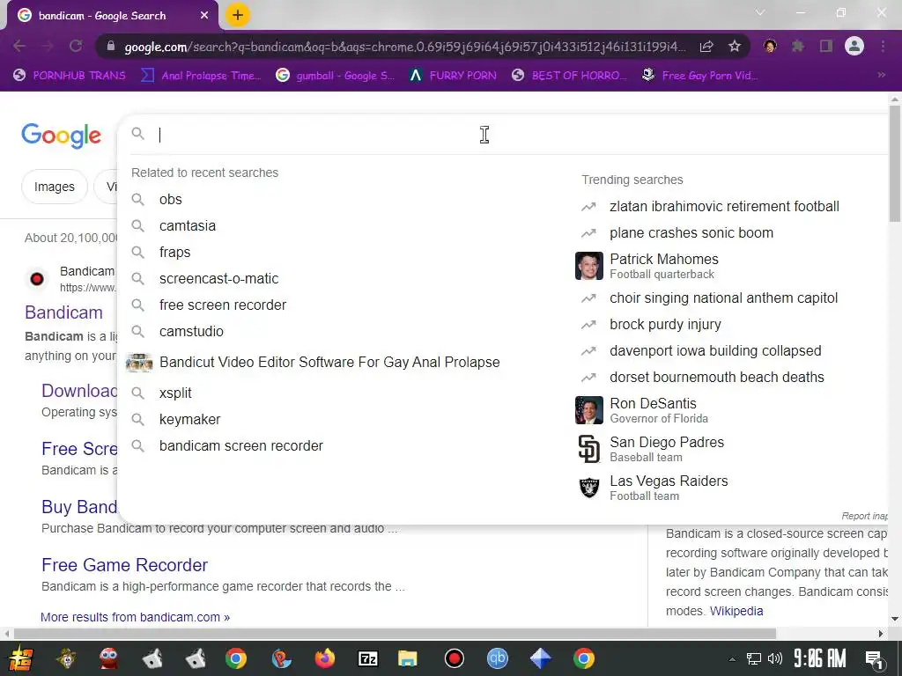The width and height of the screenshot is (902, 676).
Task: Choose the 'obs' search suggestion
Action: (x=170, y=200)
